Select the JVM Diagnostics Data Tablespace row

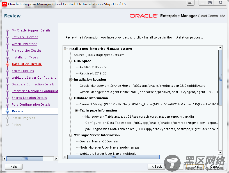[x=152, y=129]
